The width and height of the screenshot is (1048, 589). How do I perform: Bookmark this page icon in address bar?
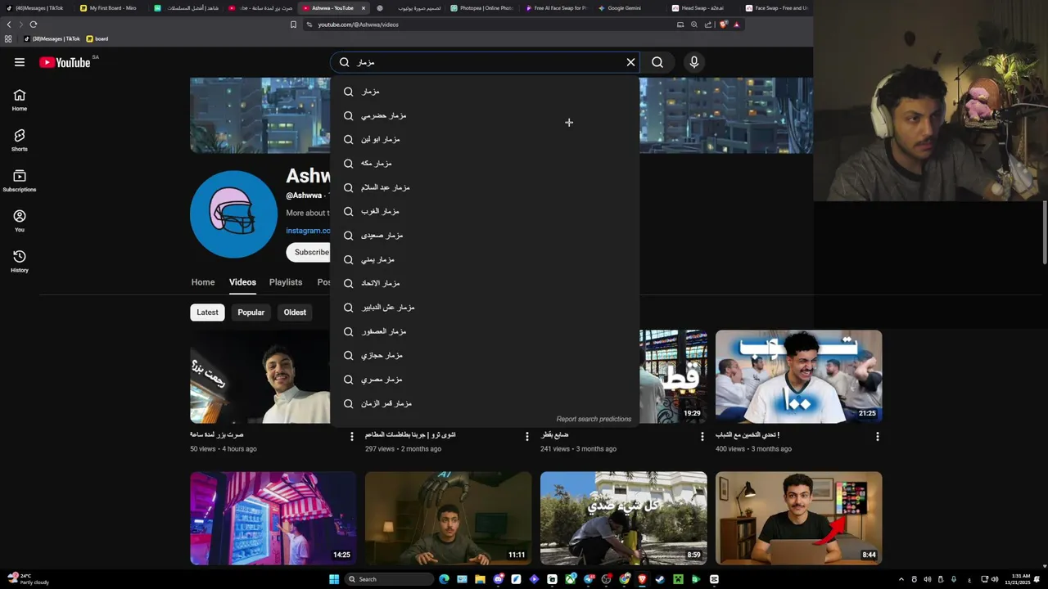293,25
